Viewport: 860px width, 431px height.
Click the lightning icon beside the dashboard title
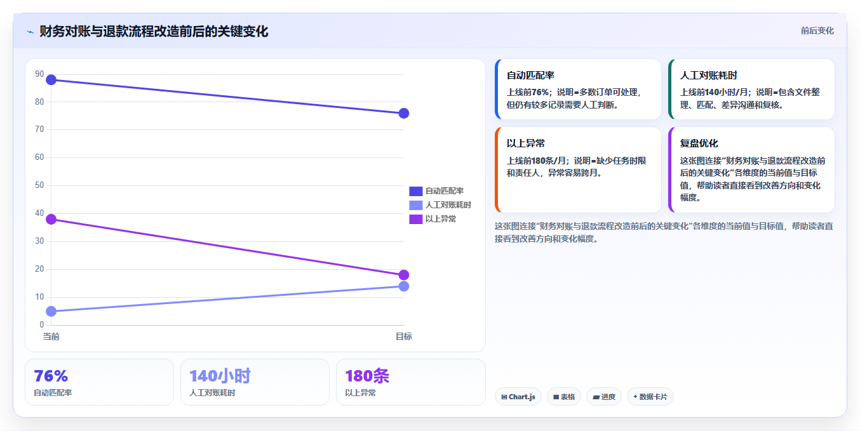pyautogui.click(x=30, y=32)
